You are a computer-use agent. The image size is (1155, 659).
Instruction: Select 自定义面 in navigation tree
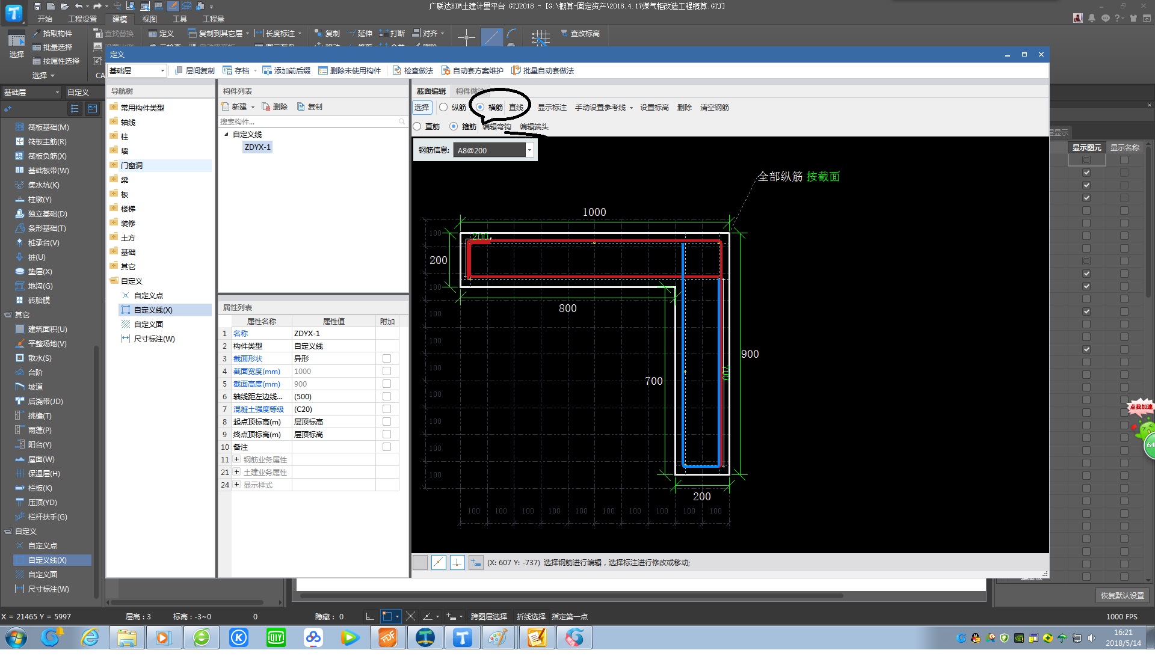pyautogui.click(x=149, y=325)
